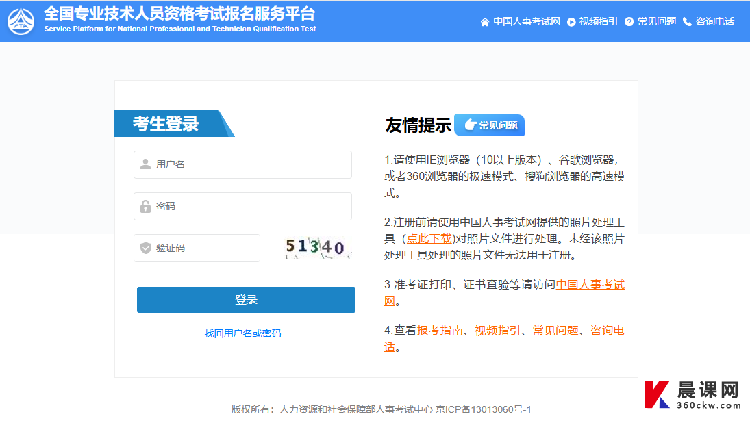
Task: Click the 友情提示 heading
Action: (418, 125)
